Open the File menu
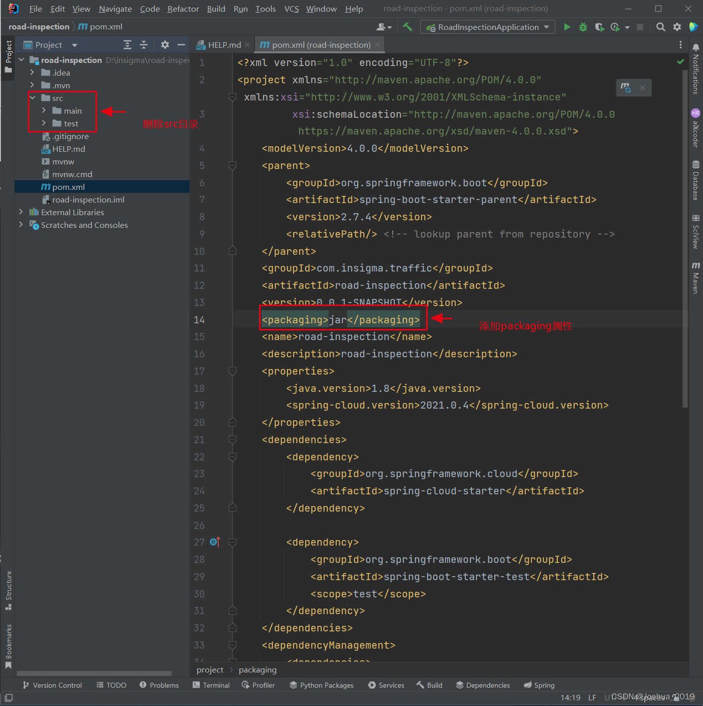Screen dimensions: 703x706 pos(36,9)
